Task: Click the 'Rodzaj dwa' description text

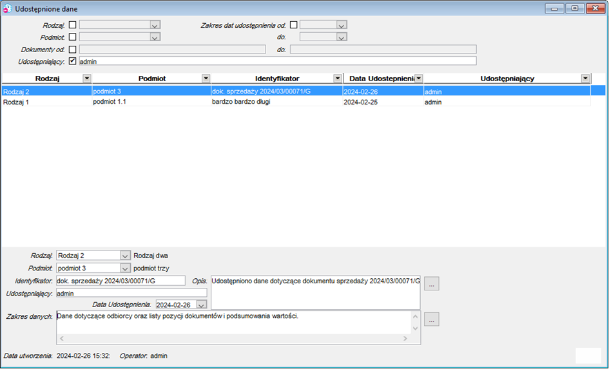Action: (151, 256)
